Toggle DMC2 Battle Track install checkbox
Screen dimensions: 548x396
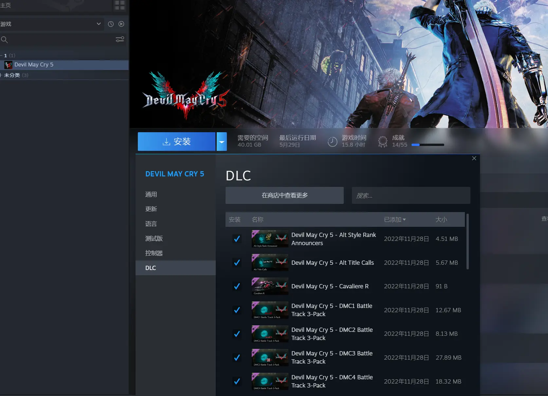(237, 334)
